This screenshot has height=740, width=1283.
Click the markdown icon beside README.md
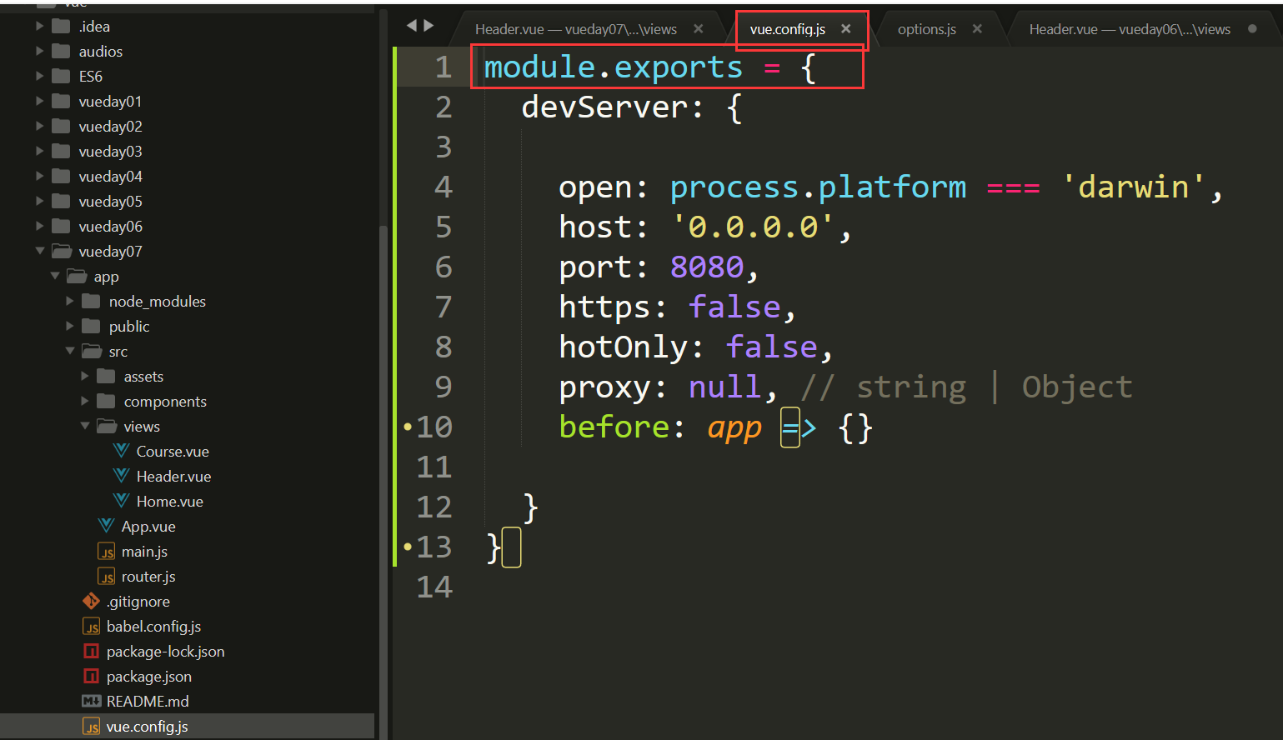point(91,701)
